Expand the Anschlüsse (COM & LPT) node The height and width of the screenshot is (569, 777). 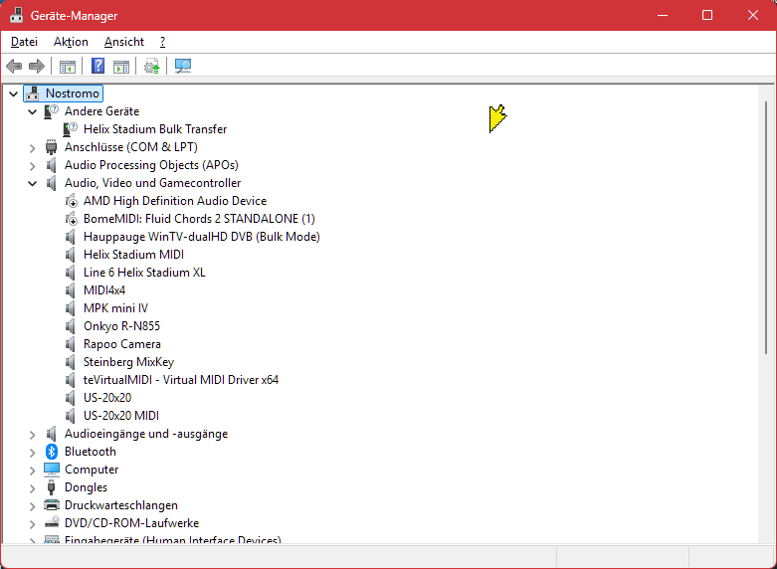[33, 147]
